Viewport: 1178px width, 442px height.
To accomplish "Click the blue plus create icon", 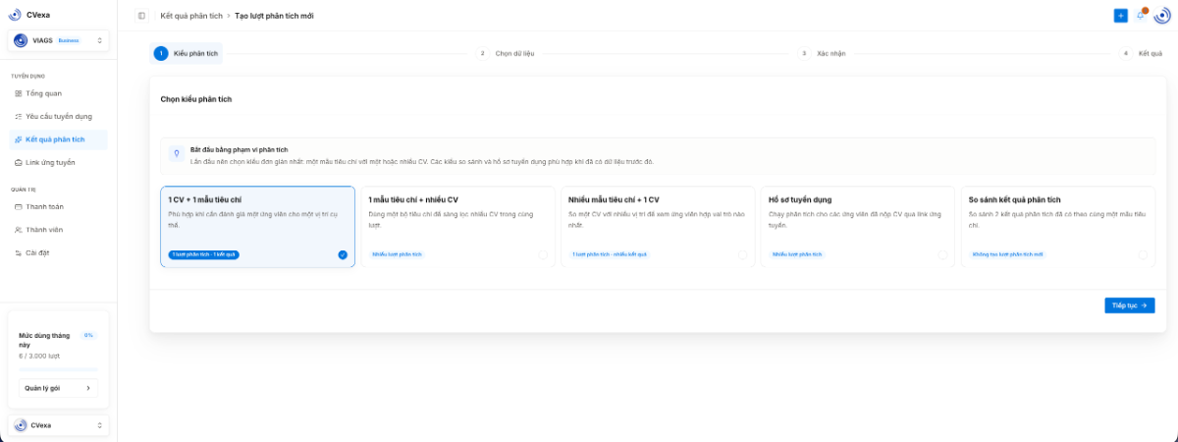I will [1120, 16].
